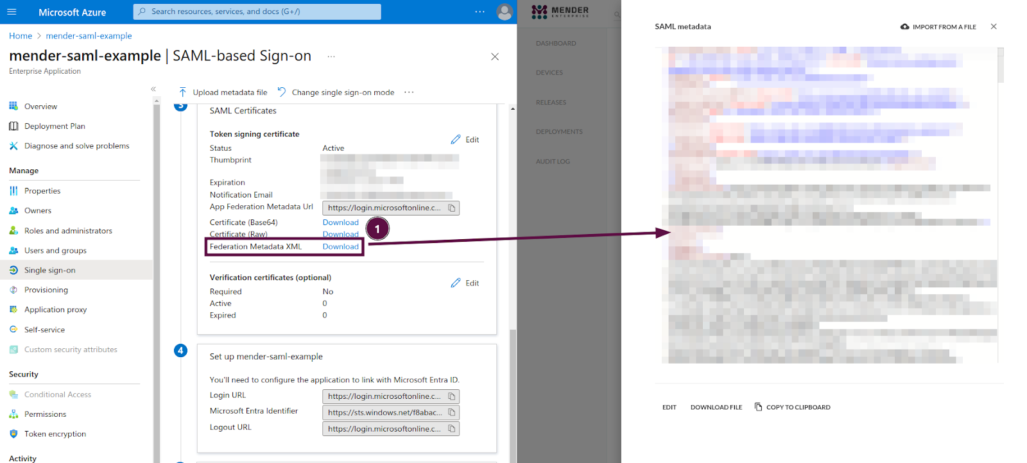Click Import From a File button
The width and height of the screenshot is (1027, 463).
(x=938, y=27)
